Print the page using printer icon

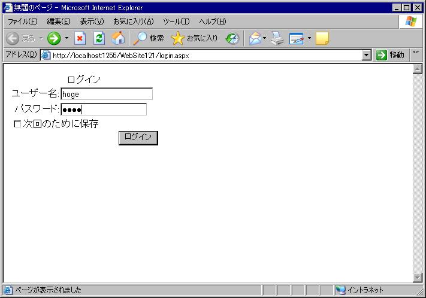[x=277, y=38]
